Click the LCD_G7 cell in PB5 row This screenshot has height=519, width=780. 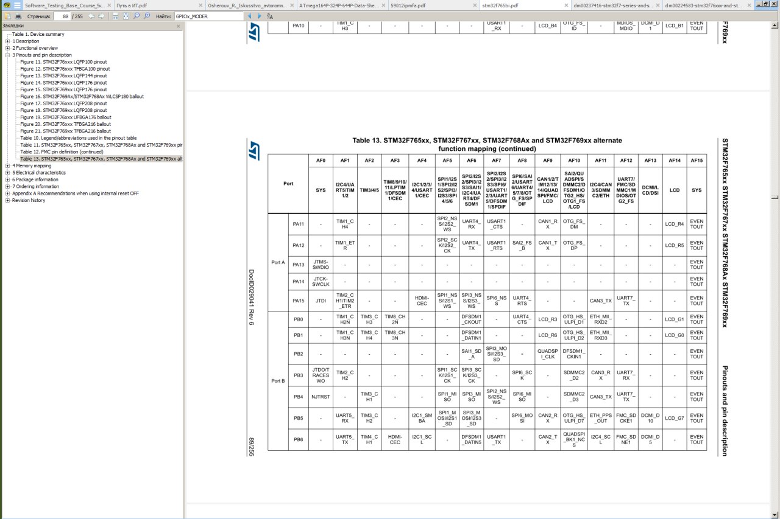(x=675, y=418)
